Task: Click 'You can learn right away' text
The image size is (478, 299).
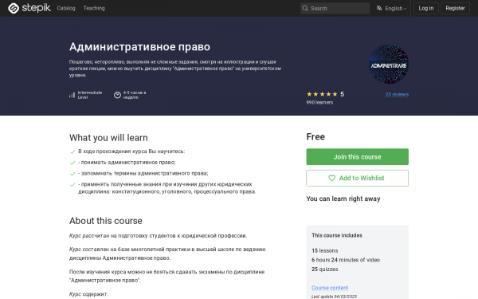Action: click(x=343, y=199)
